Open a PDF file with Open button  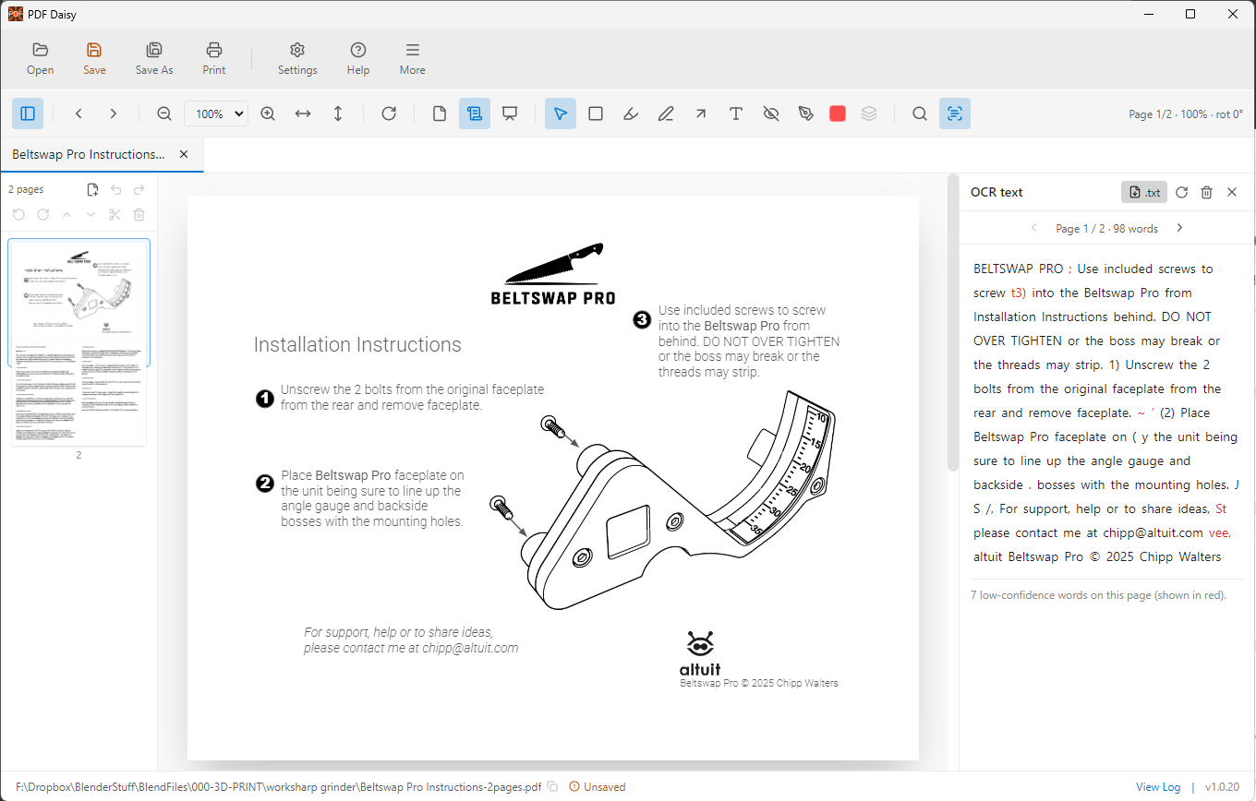(x=40, y=58)
